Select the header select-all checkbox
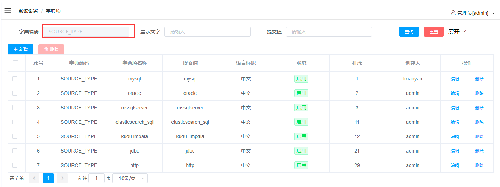The width and height of the screenshot is (500, 187). (15, 63)
